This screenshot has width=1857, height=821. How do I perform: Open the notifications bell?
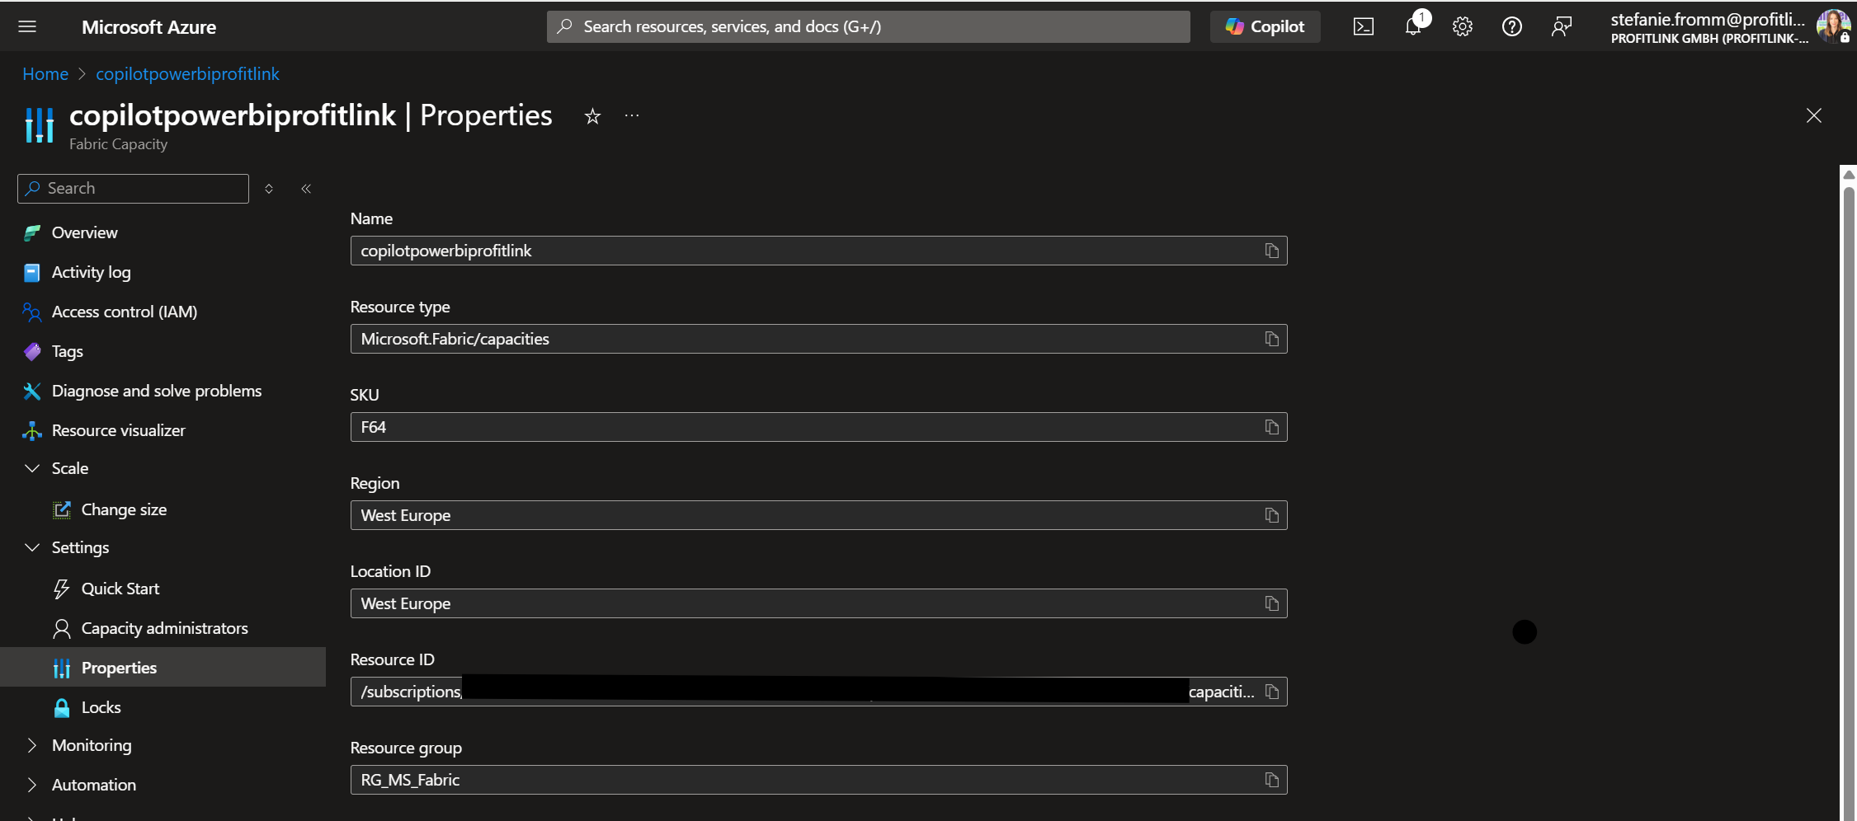[x=1414, y=26]
